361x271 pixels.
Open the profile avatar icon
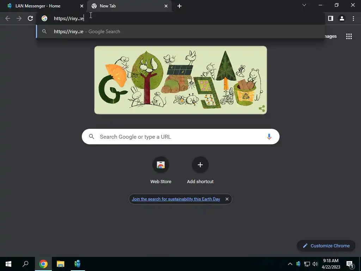[342, 18]
